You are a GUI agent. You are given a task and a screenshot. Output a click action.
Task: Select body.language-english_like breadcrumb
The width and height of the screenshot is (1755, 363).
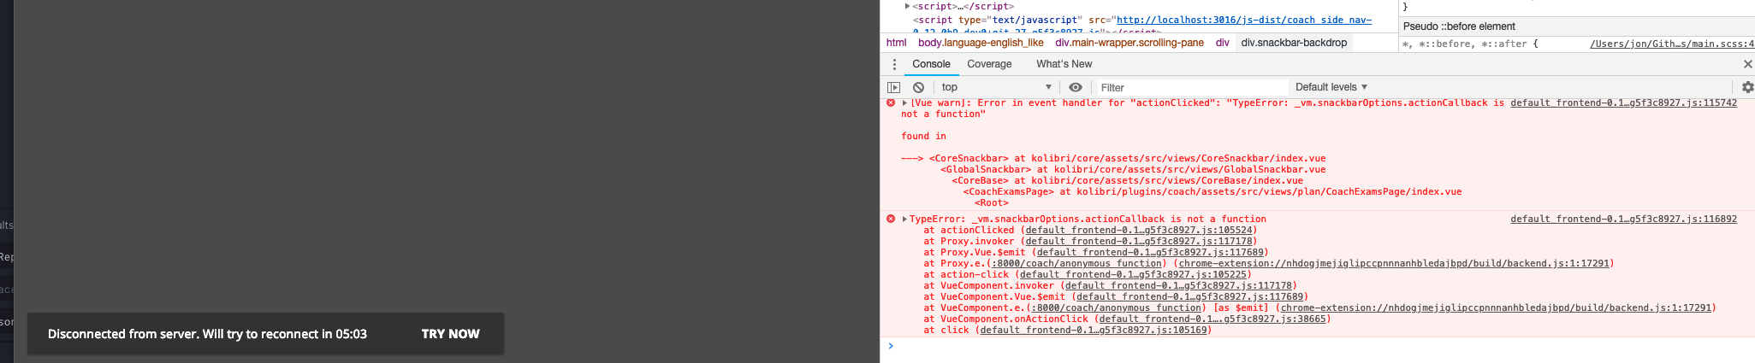pyautogui.click(x=981, y=43)
